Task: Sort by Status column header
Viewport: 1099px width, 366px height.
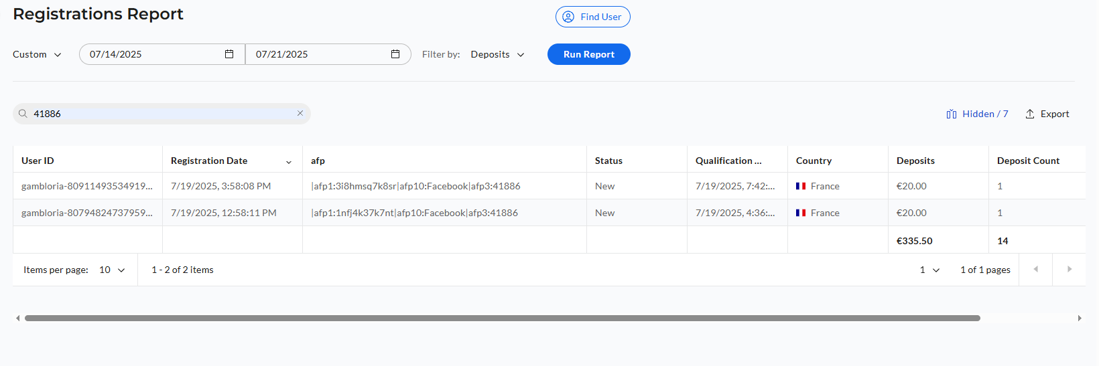Action: coord(608,161)
